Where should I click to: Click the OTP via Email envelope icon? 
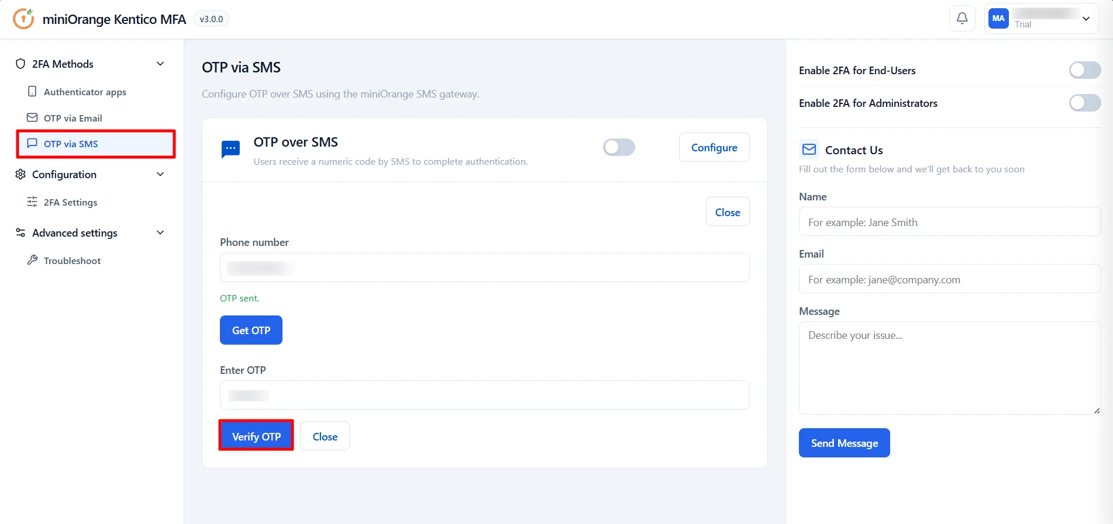tap(32, 117)
